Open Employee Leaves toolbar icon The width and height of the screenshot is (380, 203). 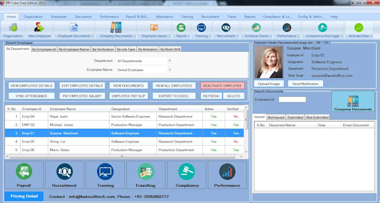(x=154, y=27)
